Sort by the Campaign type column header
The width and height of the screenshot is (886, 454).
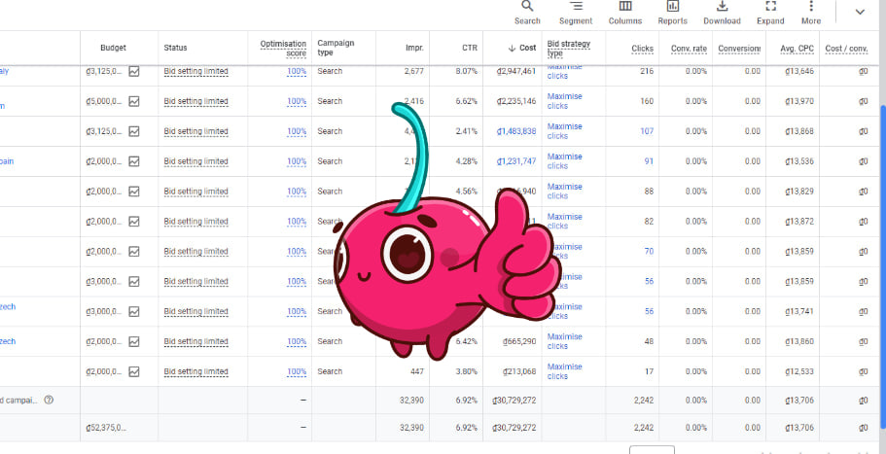[x=334, y=48]
